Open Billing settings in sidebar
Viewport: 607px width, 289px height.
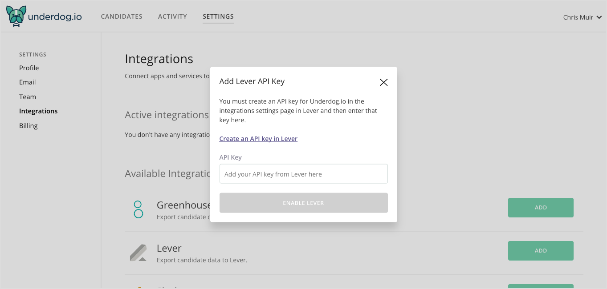click(29, 125)
